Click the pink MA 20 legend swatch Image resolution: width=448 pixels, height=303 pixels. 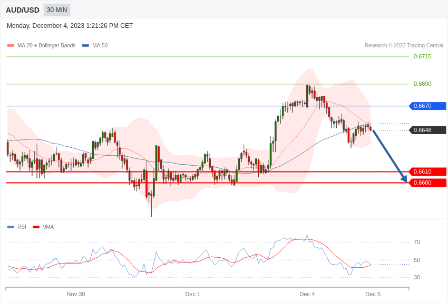coord(11,46)
